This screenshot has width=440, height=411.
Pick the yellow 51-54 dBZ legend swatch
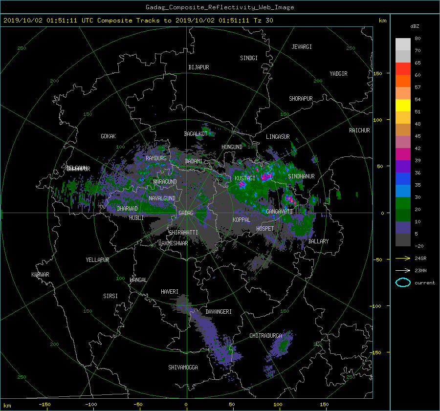click(x=403, y=106)
